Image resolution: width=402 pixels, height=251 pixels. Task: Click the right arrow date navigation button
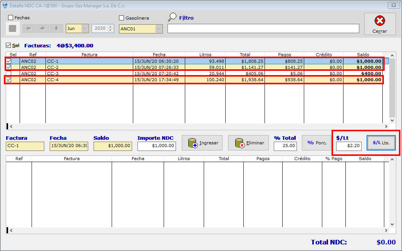[42, 28]
